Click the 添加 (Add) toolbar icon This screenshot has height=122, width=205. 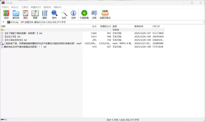[6, 14]
